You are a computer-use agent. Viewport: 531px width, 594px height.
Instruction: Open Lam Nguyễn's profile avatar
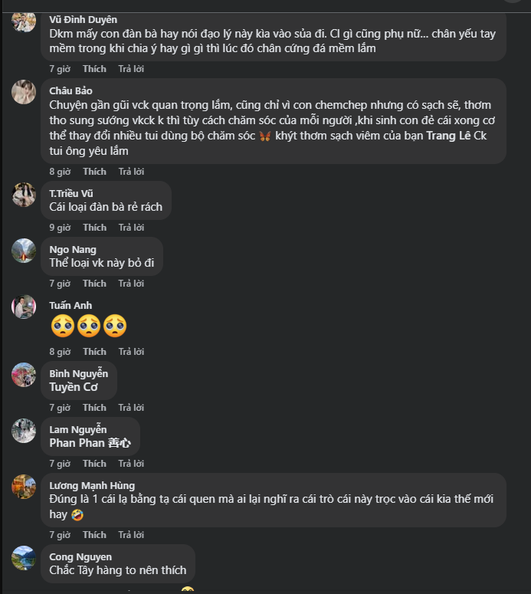24,431
